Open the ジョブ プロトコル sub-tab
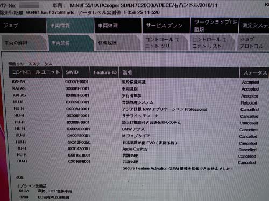 pyautogui.click(x=253, y=43)
